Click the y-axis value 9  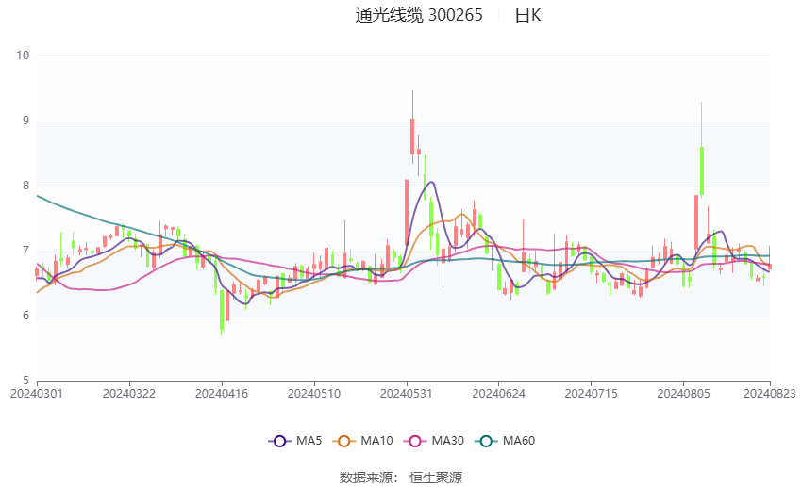tap(26, 121)
